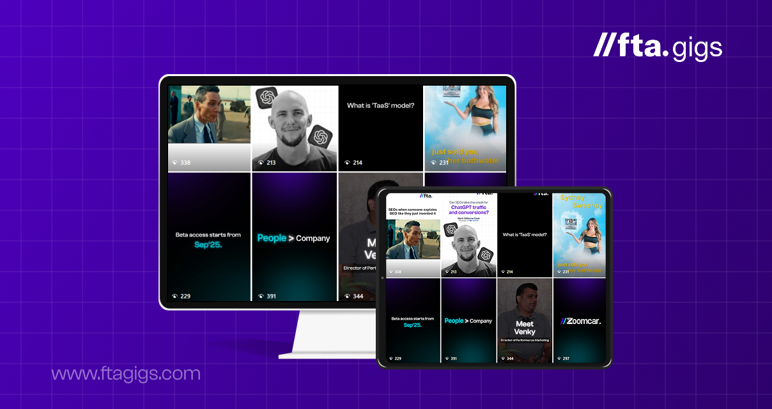Open the "What is 'TaaS' model?" video on tablet
Viewport: 772px width, 409px height.
525,235
